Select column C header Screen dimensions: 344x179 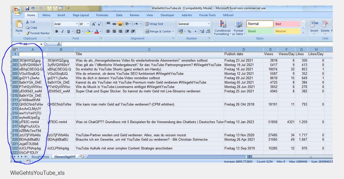click(149, 50)
